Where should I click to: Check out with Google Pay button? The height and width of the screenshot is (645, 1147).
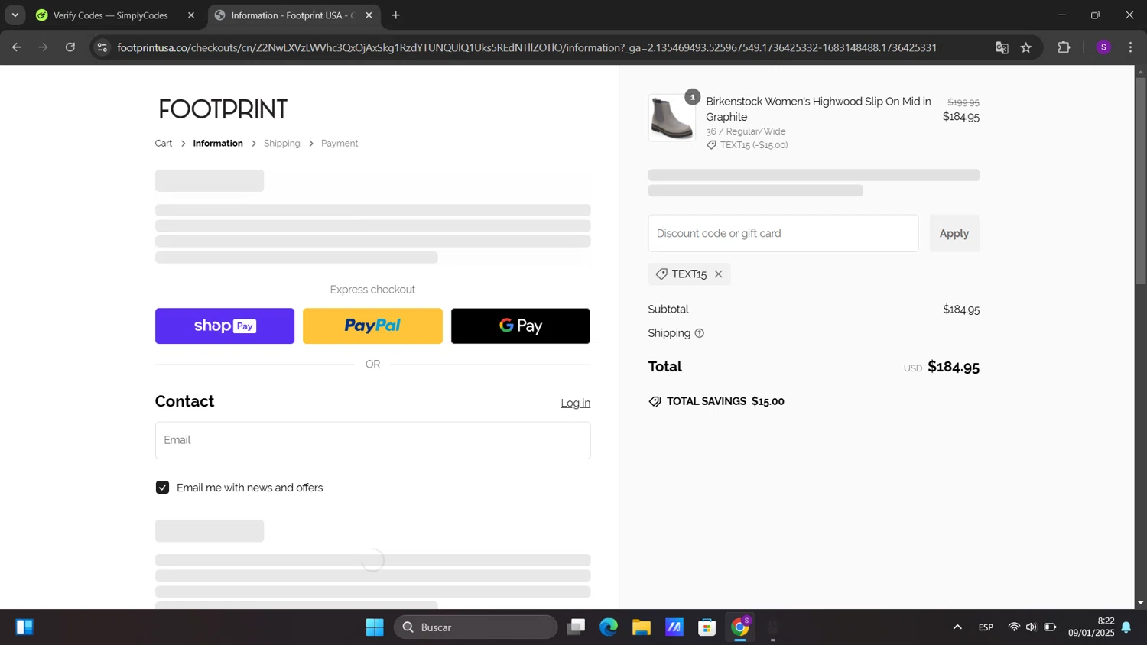[x=521, y=326]
